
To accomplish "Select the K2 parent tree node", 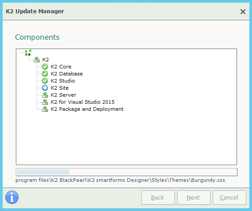I will click(x=45, y=60).
